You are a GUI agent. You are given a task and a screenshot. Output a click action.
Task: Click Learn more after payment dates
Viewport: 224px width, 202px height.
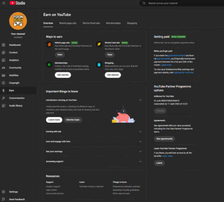[x=166, y=65]
